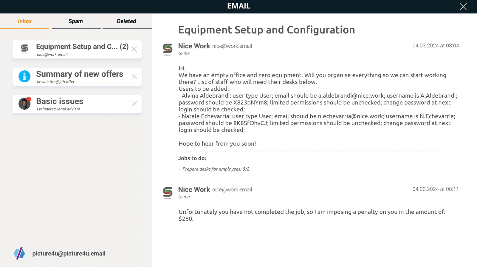Click sender address nice@work.email on first message
The width and height of the screenshot is (477, 267).
click(232, 46)
